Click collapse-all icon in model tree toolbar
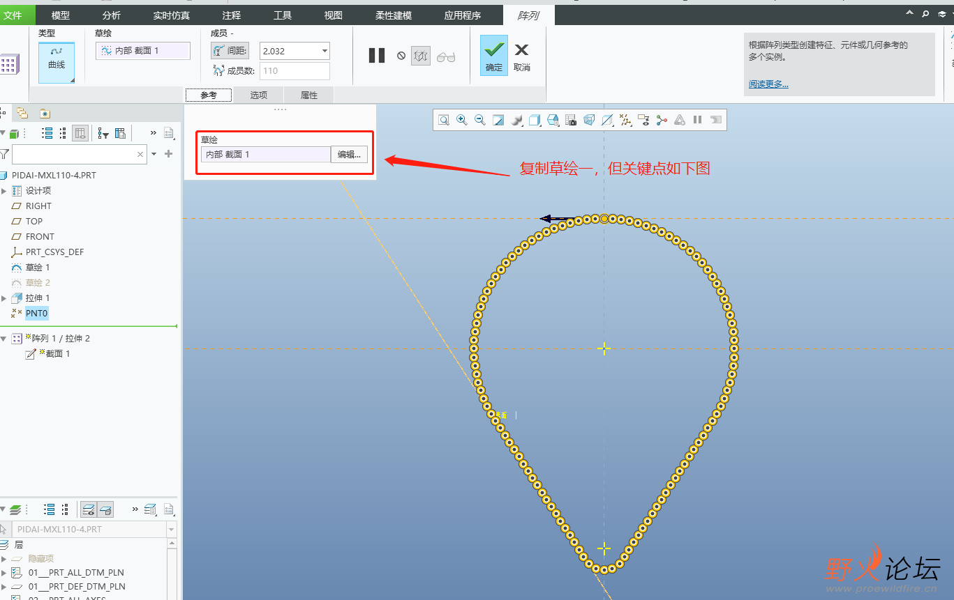 click(63, 133)
